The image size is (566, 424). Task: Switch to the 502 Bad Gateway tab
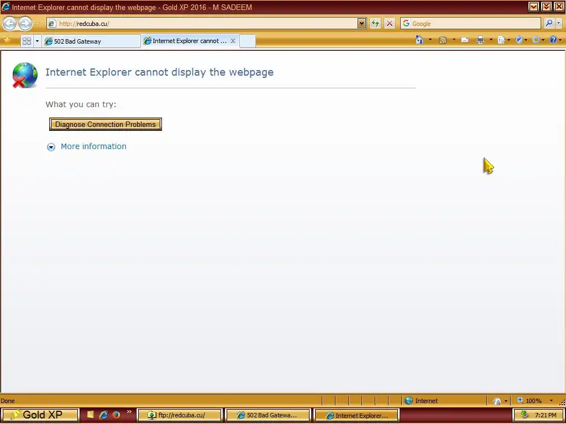91,41
